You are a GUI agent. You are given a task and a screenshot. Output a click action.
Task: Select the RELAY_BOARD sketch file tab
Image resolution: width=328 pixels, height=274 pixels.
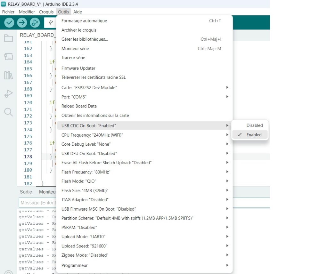(38, 35)
